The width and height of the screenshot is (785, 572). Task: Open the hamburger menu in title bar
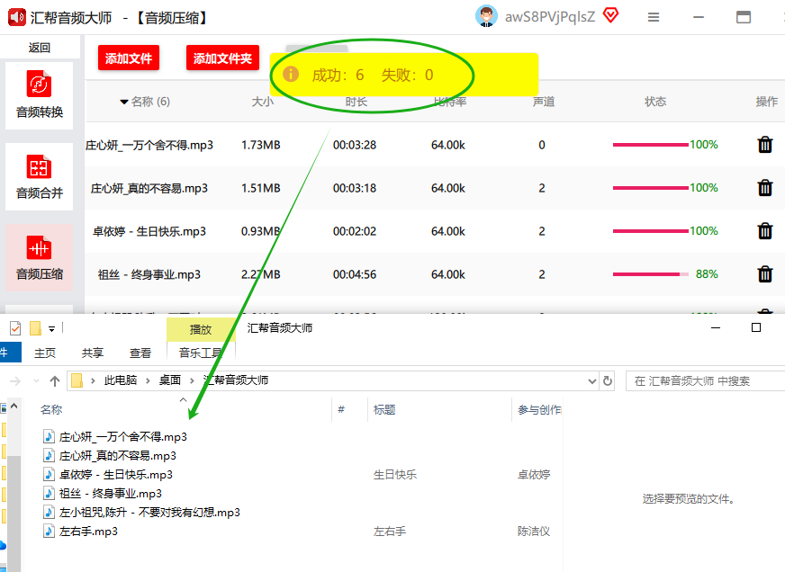tap(654, 17)
